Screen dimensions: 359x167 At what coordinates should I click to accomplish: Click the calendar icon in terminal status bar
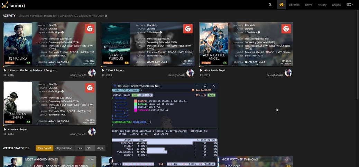pos(193,90)
